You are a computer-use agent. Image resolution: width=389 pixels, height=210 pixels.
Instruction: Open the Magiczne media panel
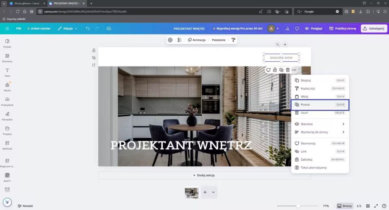click(x=7, y=163)
